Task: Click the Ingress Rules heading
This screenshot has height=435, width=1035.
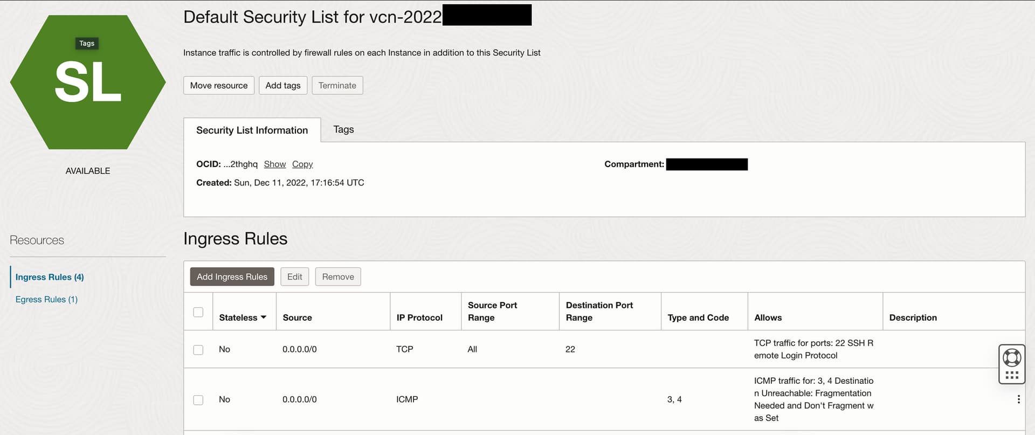Action: [x=235, y=239]
